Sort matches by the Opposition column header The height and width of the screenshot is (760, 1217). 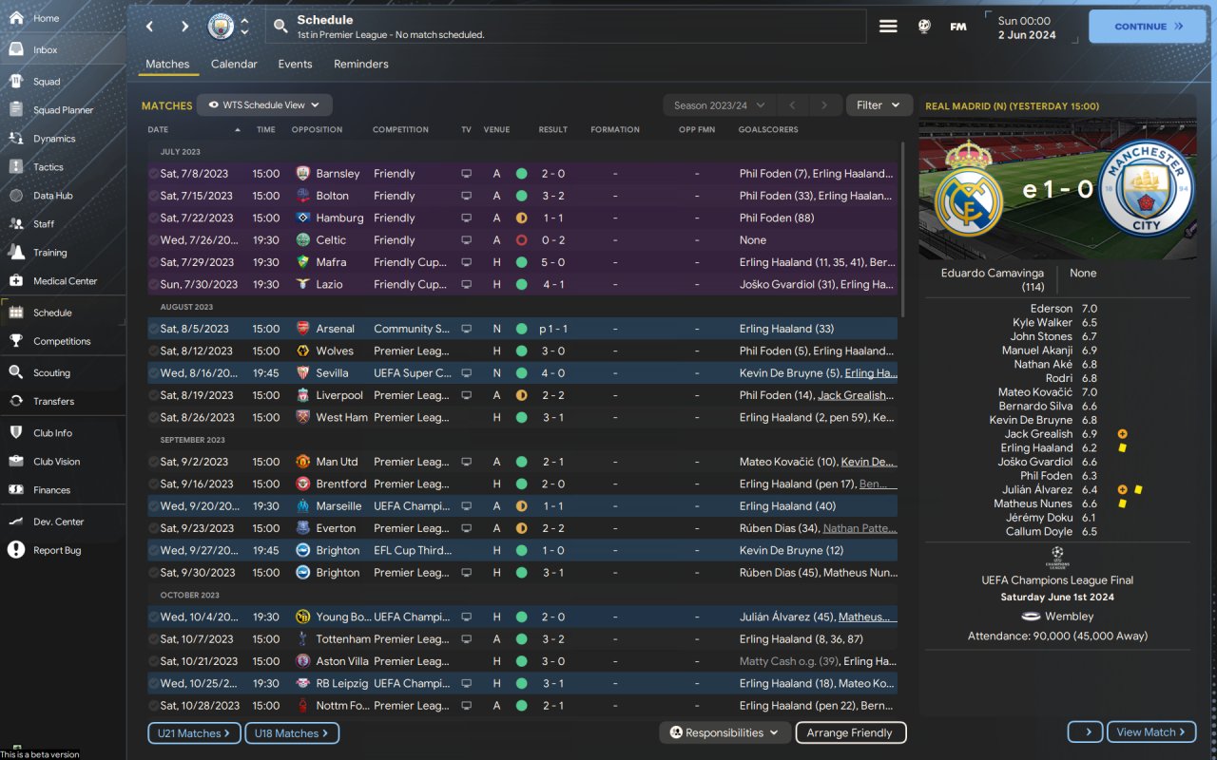pos(317,129)
